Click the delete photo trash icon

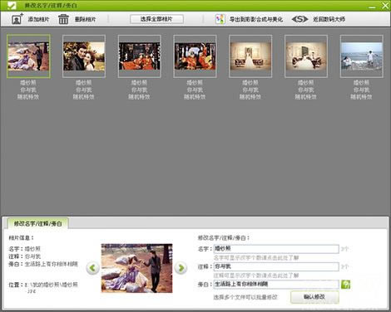tap(63, 19)
